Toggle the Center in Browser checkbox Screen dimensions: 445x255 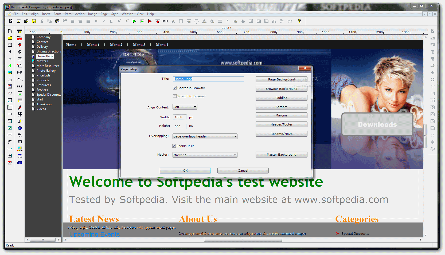pos(175,88)
